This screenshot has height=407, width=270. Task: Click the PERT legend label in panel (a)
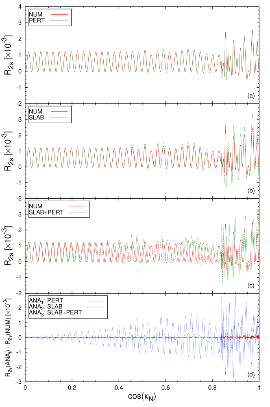click(x=37, y=20)
